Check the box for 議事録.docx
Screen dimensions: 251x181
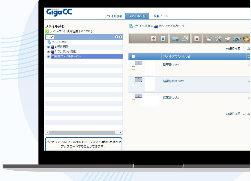[x=133, y=68]
